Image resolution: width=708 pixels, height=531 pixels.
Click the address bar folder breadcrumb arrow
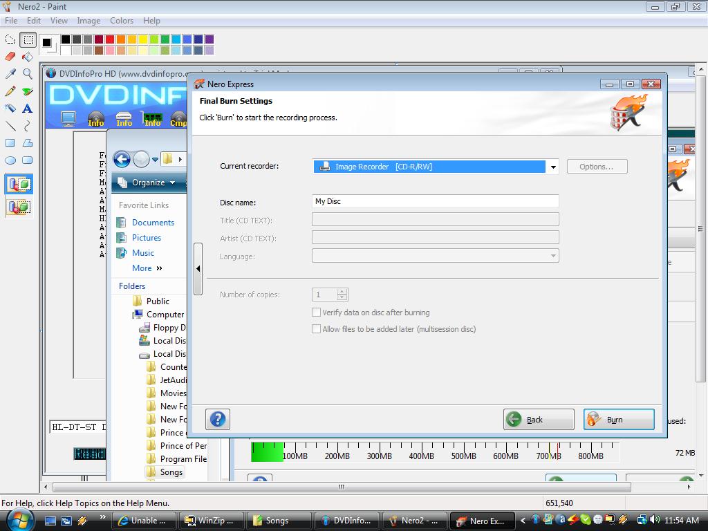point(180,159)
